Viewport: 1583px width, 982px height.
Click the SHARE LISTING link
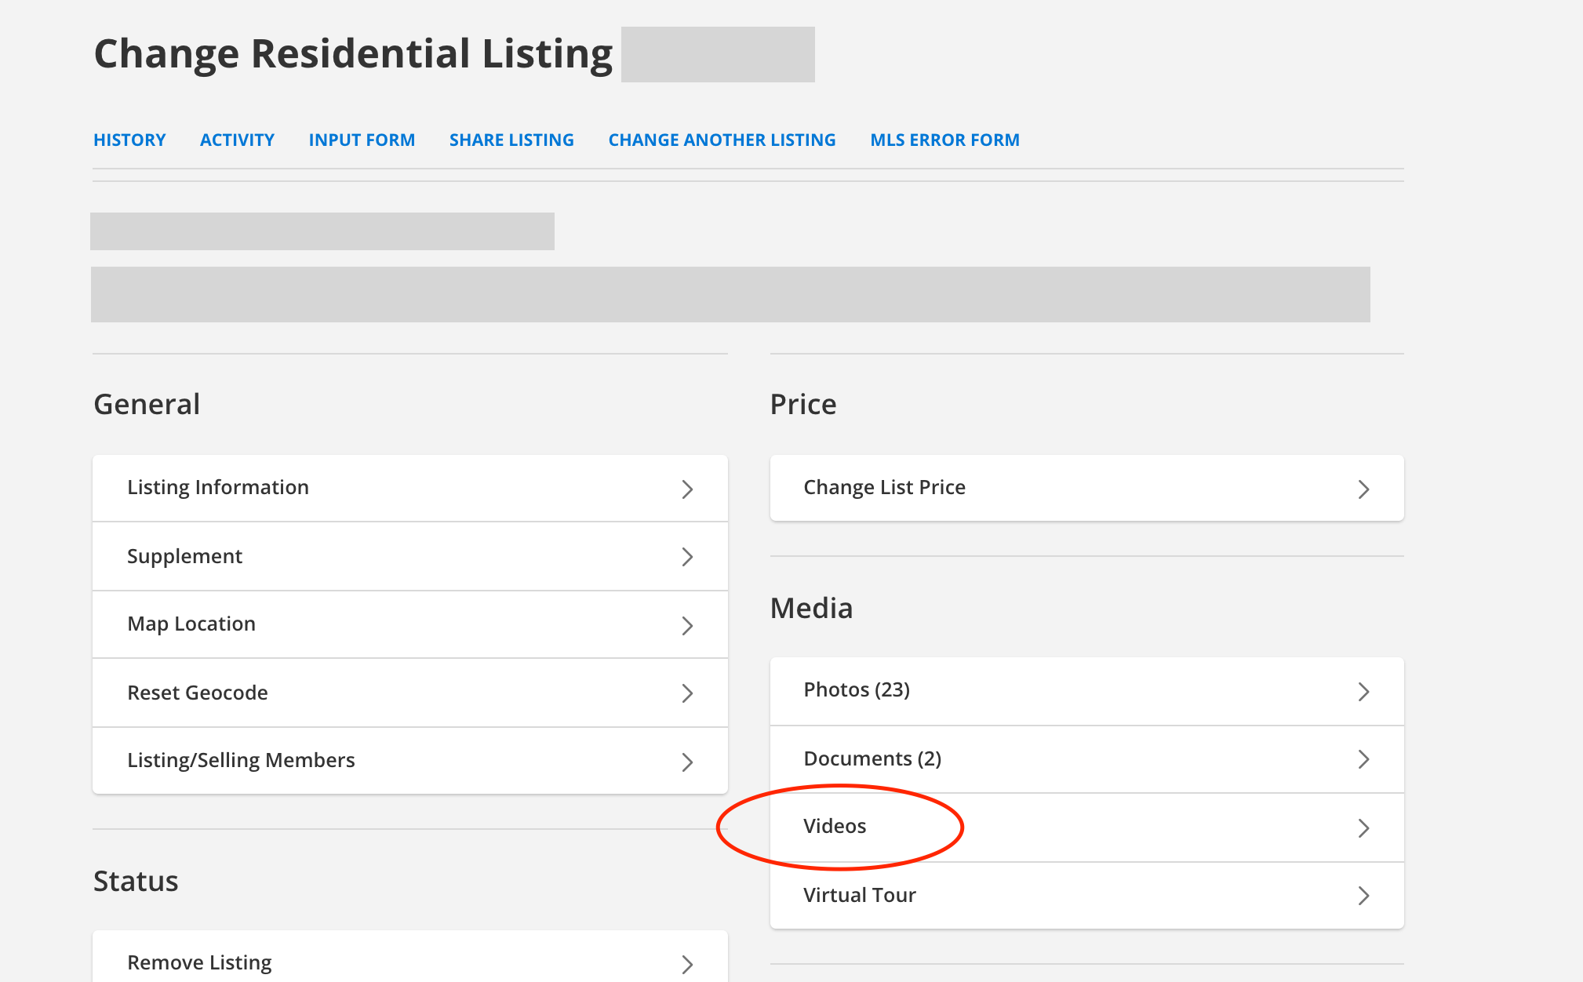(511, 140)
